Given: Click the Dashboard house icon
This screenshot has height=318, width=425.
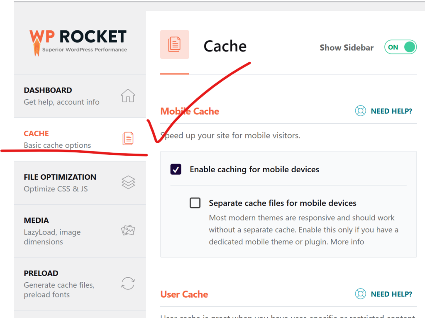Looking at the screenshot, I should (128, 95).
